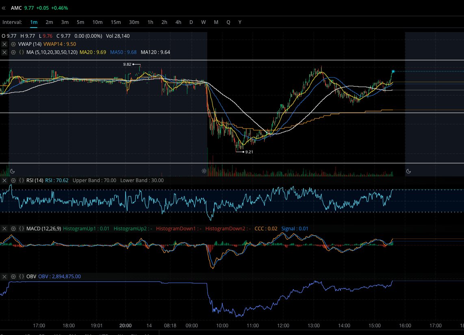This screenshot has height=335, width=464.
Task: Toggle visibility of RSI (14) indicator
Action: pos(13,180)
